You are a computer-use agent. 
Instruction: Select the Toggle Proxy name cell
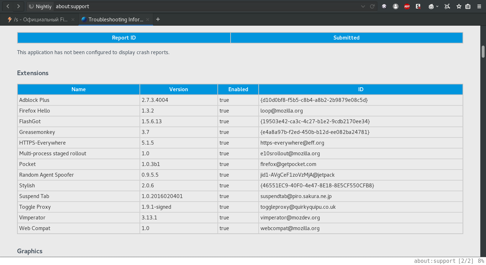pyautogui.click(x=79, y=207)
